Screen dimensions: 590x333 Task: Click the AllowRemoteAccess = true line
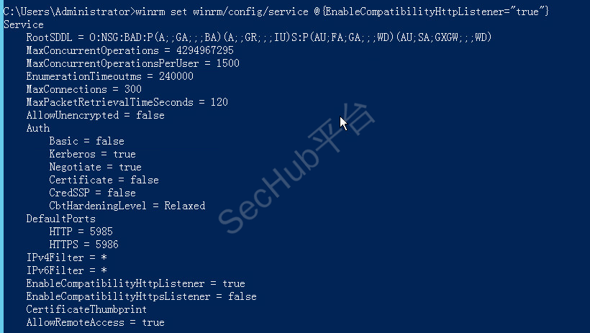pyautogui.click(x=96, y=322)
